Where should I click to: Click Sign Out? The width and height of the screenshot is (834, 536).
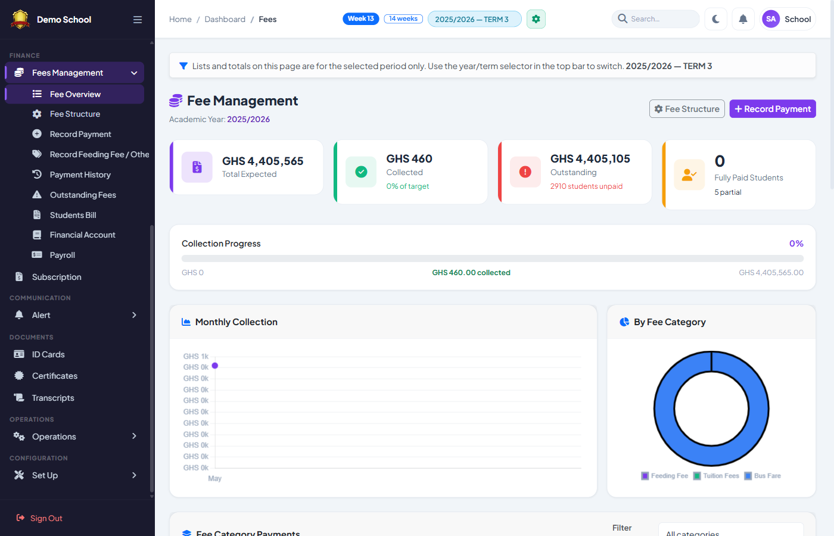pyautogui.click(x=39, y=518)
